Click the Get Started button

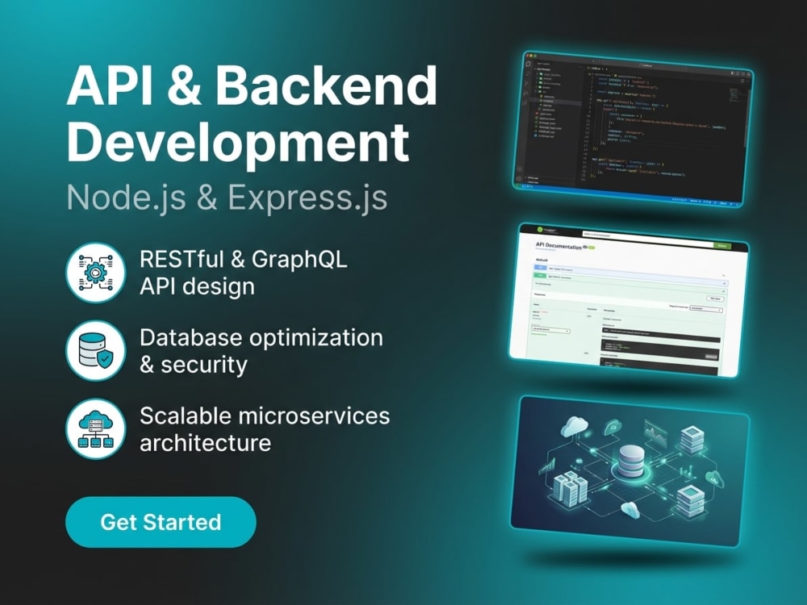click(161, 522)
